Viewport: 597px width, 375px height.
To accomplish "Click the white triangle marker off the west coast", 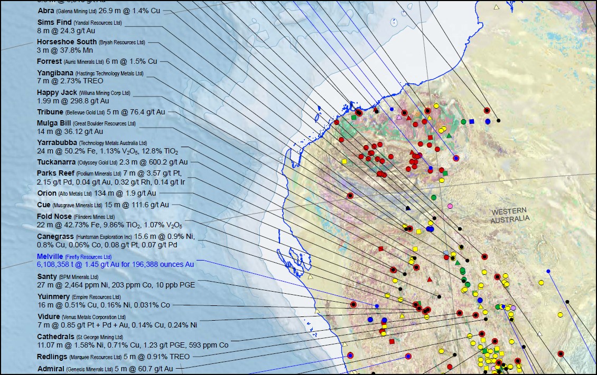I will [311, 276].
